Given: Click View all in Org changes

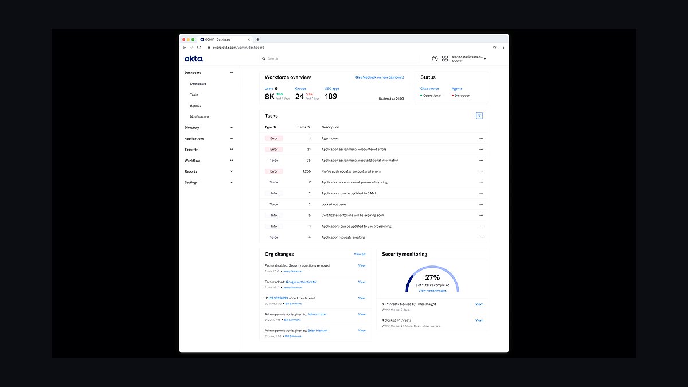Looking at the screenshot, I should [359, 254].
